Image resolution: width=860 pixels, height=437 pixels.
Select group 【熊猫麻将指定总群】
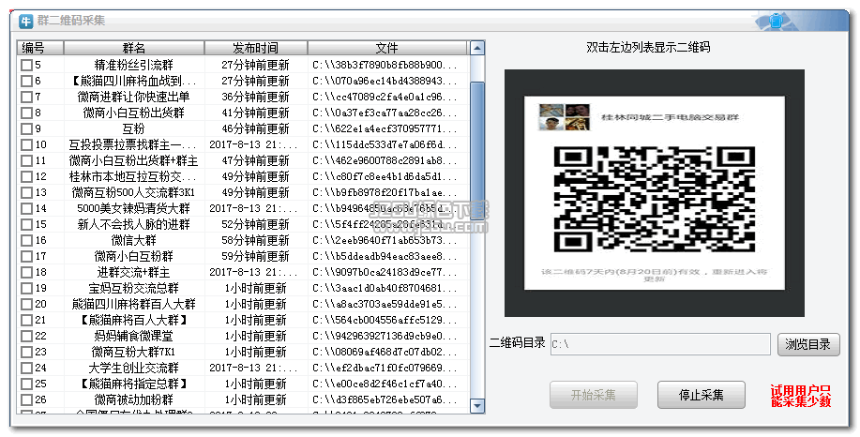click(134, 384)
